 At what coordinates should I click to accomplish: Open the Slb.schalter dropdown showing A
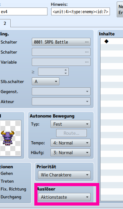46,81
